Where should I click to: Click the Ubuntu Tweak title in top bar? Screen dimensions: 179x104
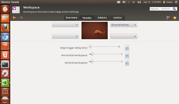pyautogui.click(x=10, y=2)
